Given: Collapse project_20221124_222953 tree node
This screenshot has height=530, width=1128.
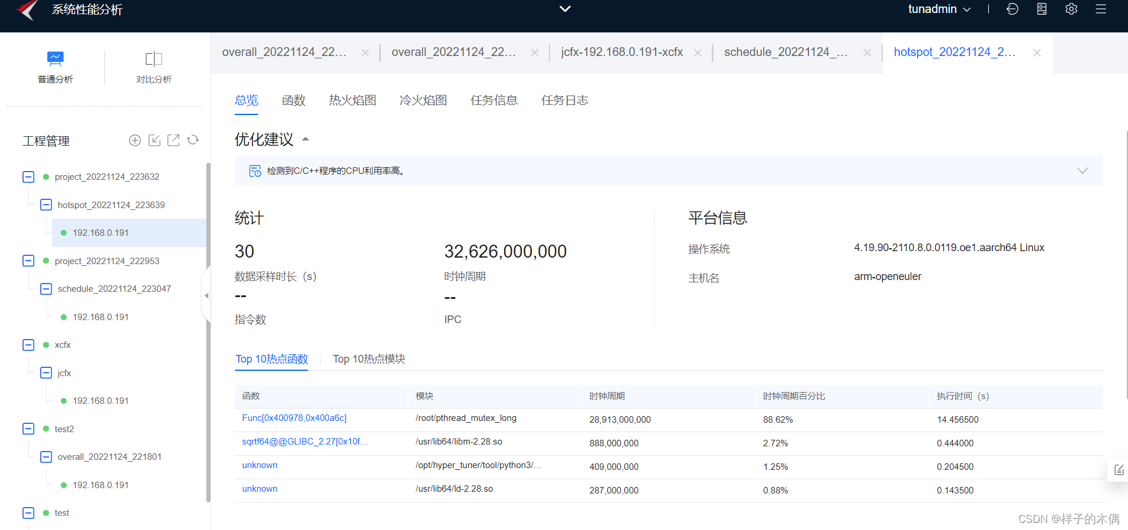Looking at the screenshot, I should click(x=28, y=261).
